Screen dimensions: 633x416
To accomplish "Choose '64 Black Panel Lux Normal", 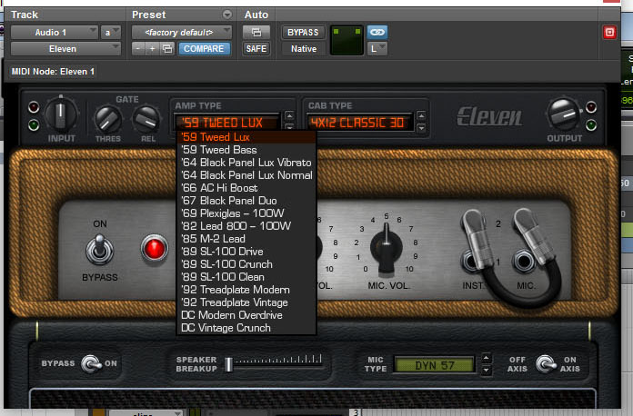I will [x=246, y=175].
